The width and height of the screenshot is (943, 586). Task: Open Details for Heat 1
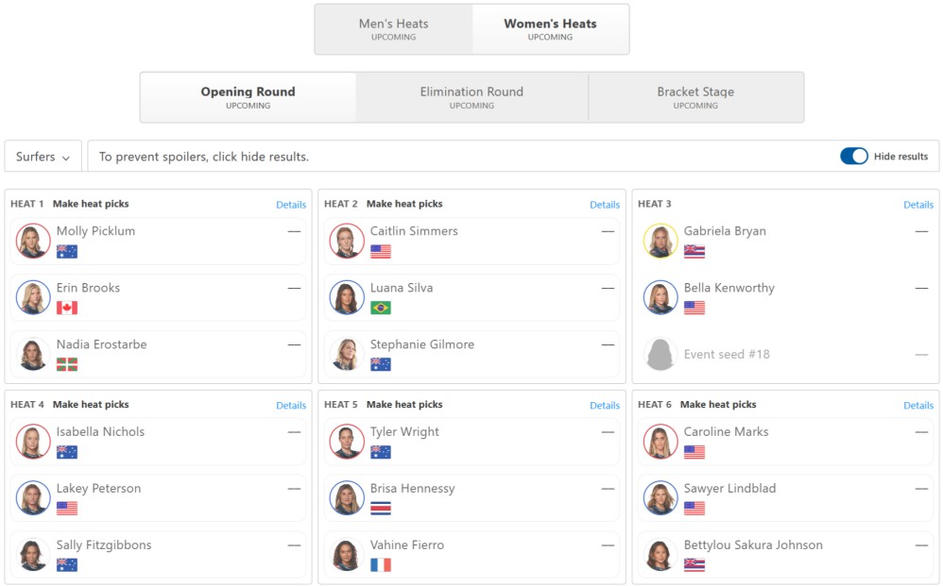pos(291,205)
